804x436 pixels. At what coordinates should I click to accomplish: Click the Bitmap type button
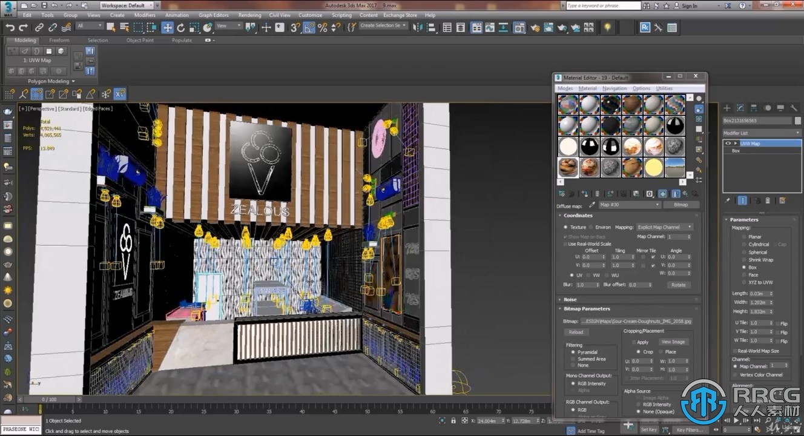680,205
